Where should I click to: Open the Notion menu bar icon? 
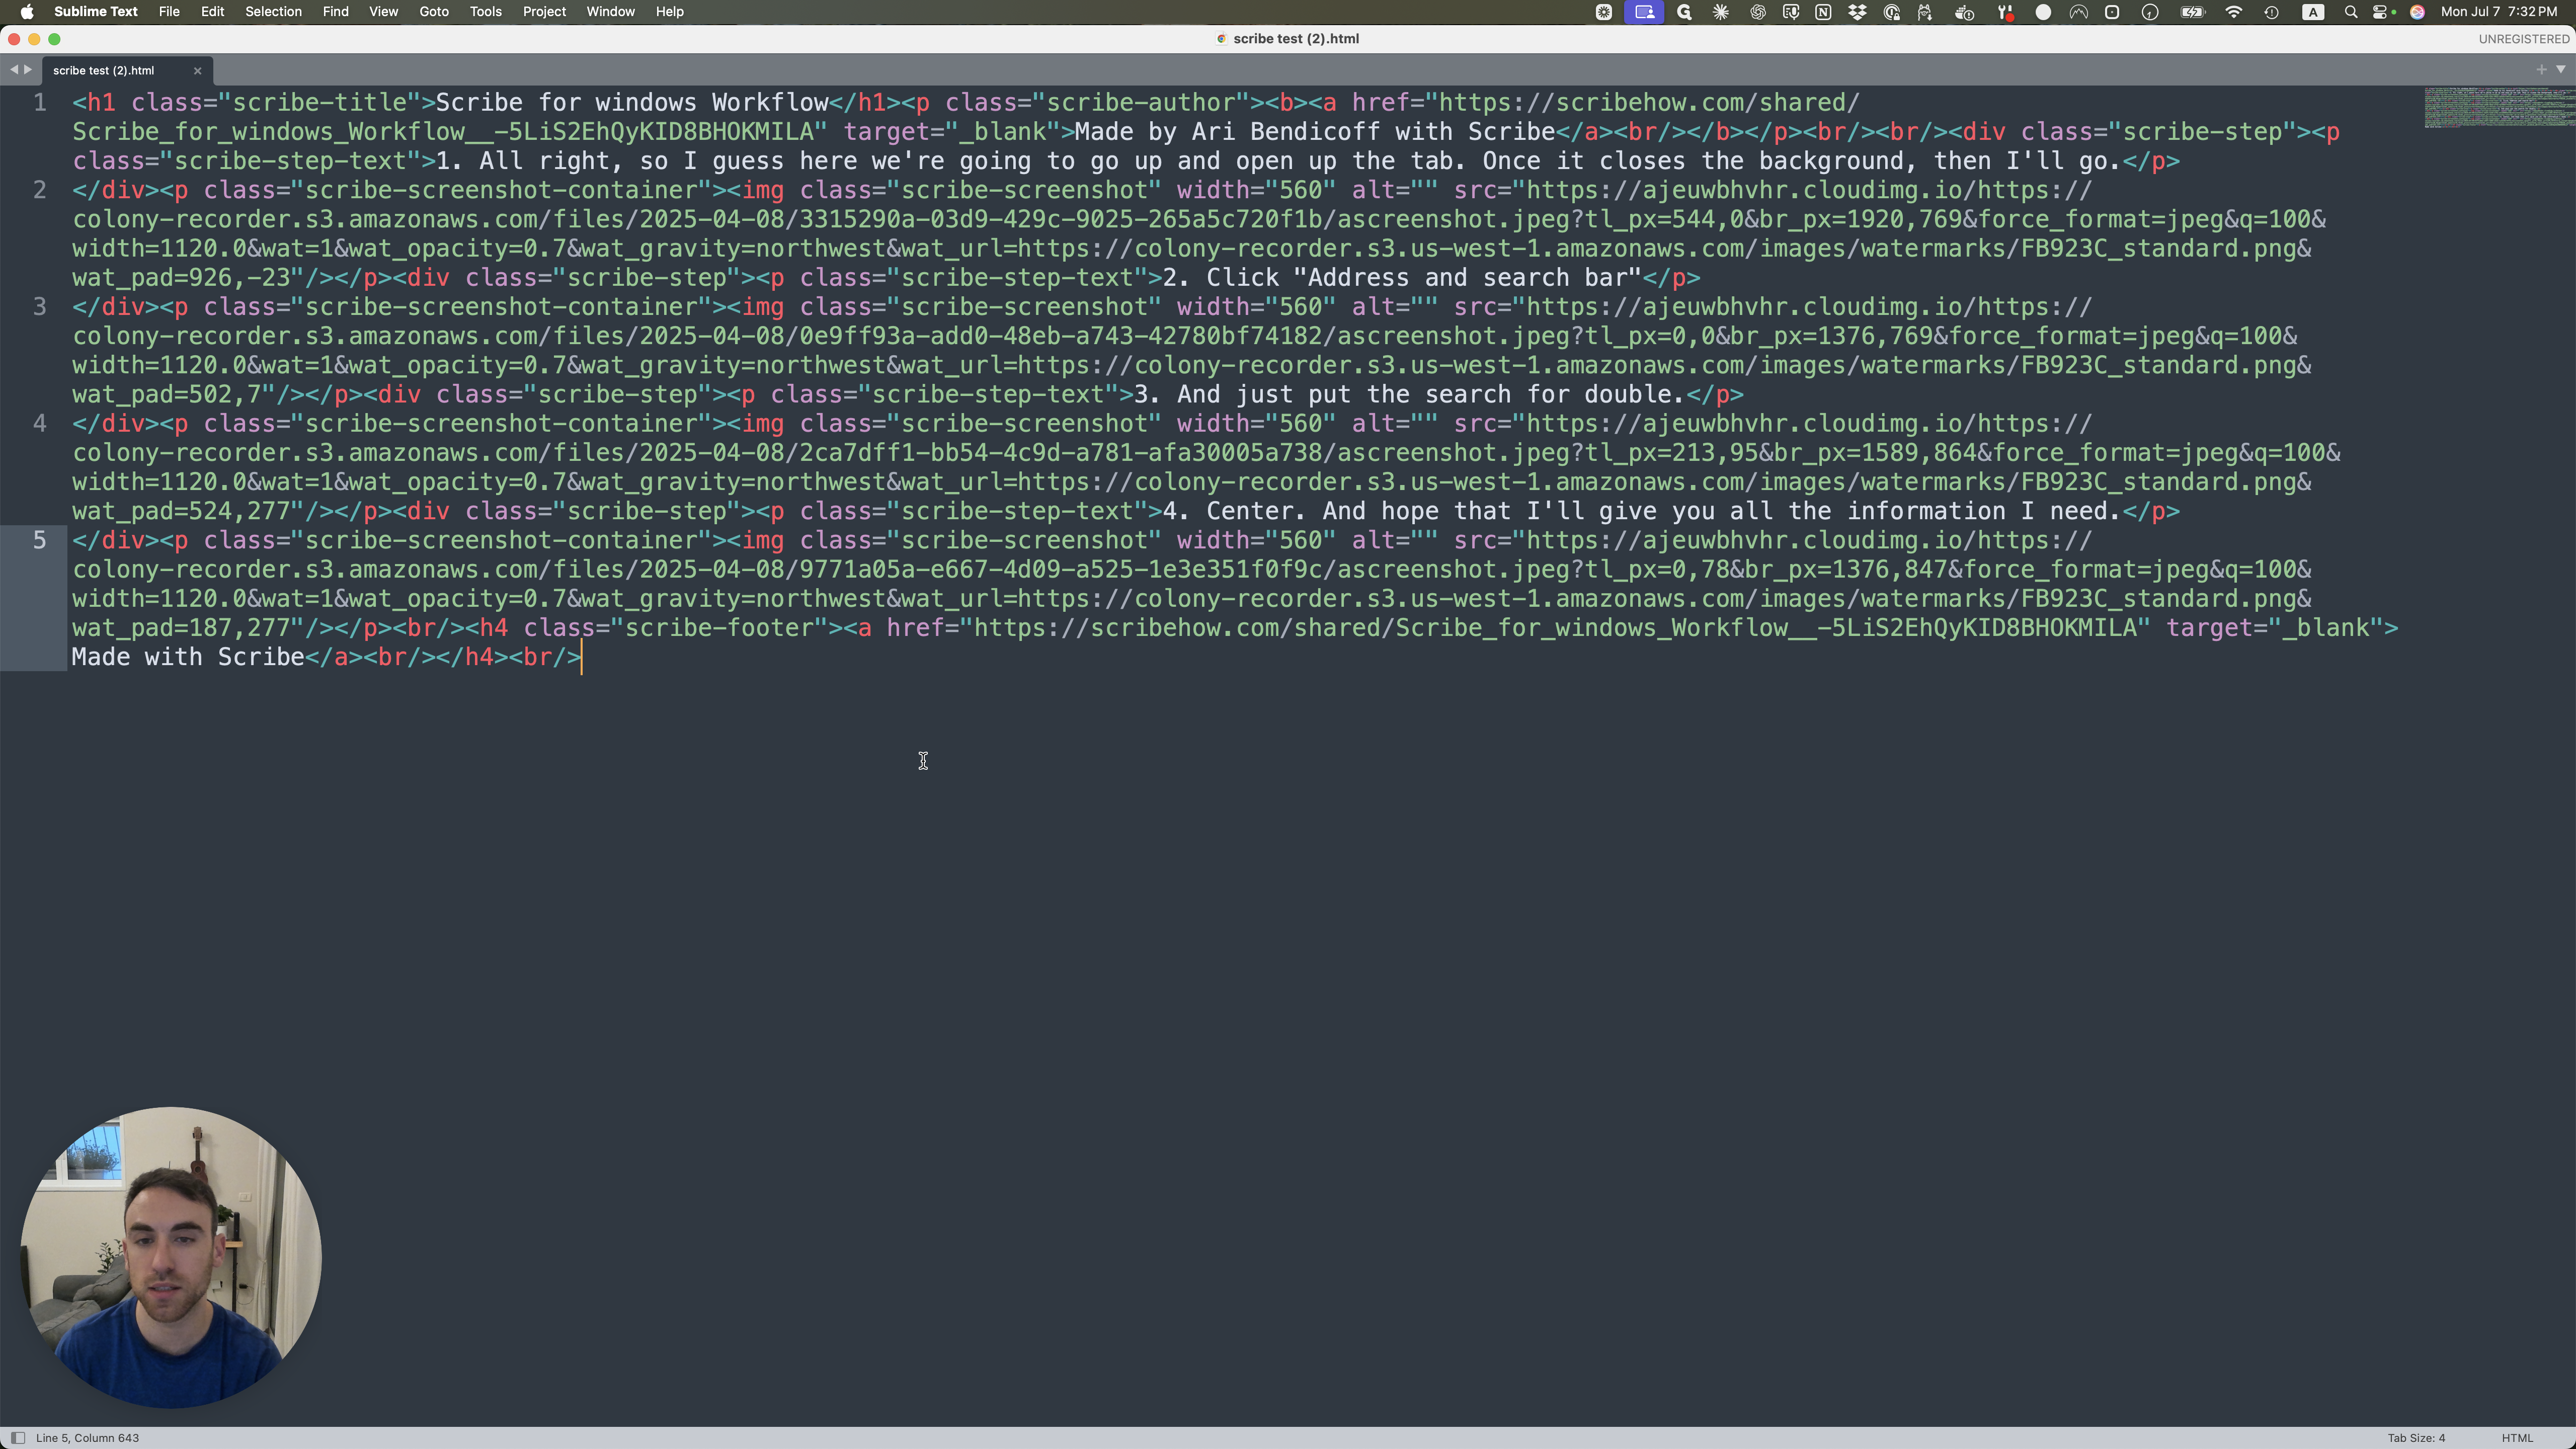(1823, 12)
